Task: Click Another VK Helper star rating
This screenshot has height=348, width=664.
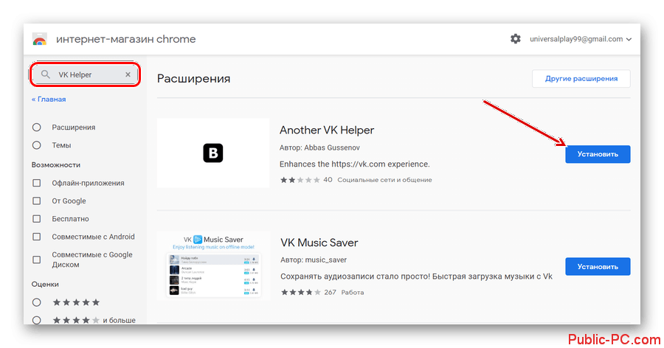Action: coord(300,180)
